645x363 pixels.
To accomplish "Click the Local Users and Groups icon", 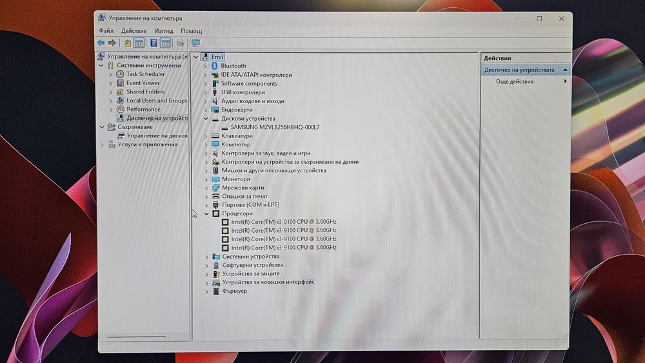I will click(120, 101).
